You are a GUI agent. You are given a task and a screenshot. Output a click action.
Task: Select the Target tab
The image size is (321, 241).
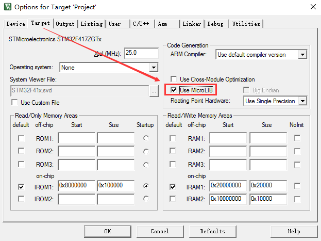pyautogui.click(x=41, y=23)
